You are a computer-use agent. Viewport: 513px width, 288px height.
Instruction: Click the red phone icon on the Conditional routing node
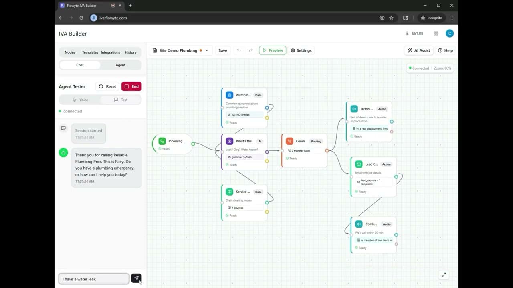coord(289,141)
